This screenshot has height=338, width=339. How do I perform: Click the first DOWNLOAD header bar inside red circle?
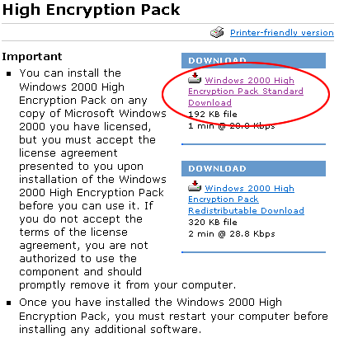point(253,60)
